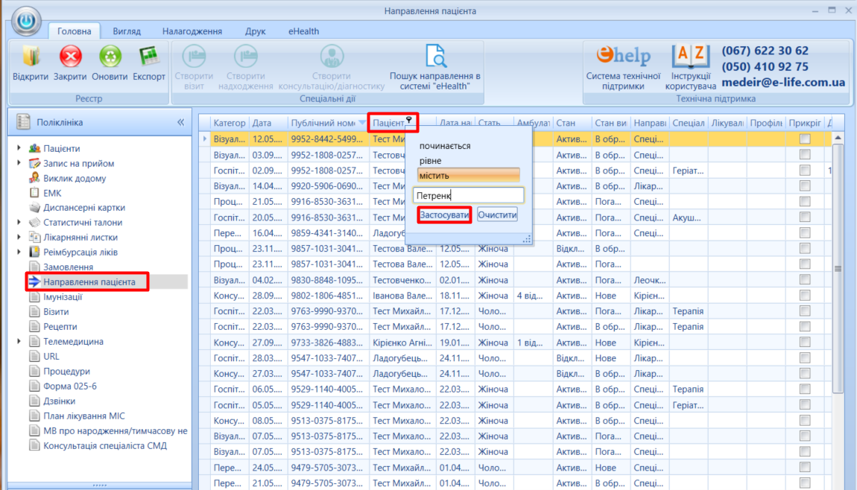This screenshot has width=857, height=490.
Task: Open ehelp Система технічної підтримки
Action: (623, 67)
